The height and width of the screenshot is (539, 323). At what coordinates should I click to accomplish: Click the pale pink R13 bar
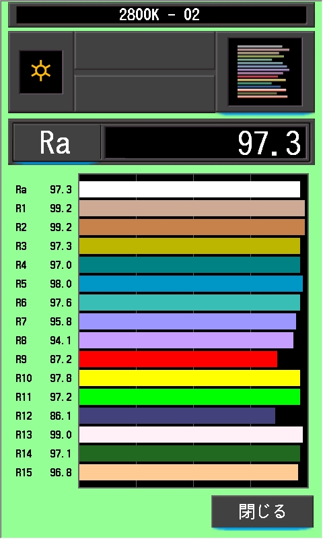coord(191,435)
